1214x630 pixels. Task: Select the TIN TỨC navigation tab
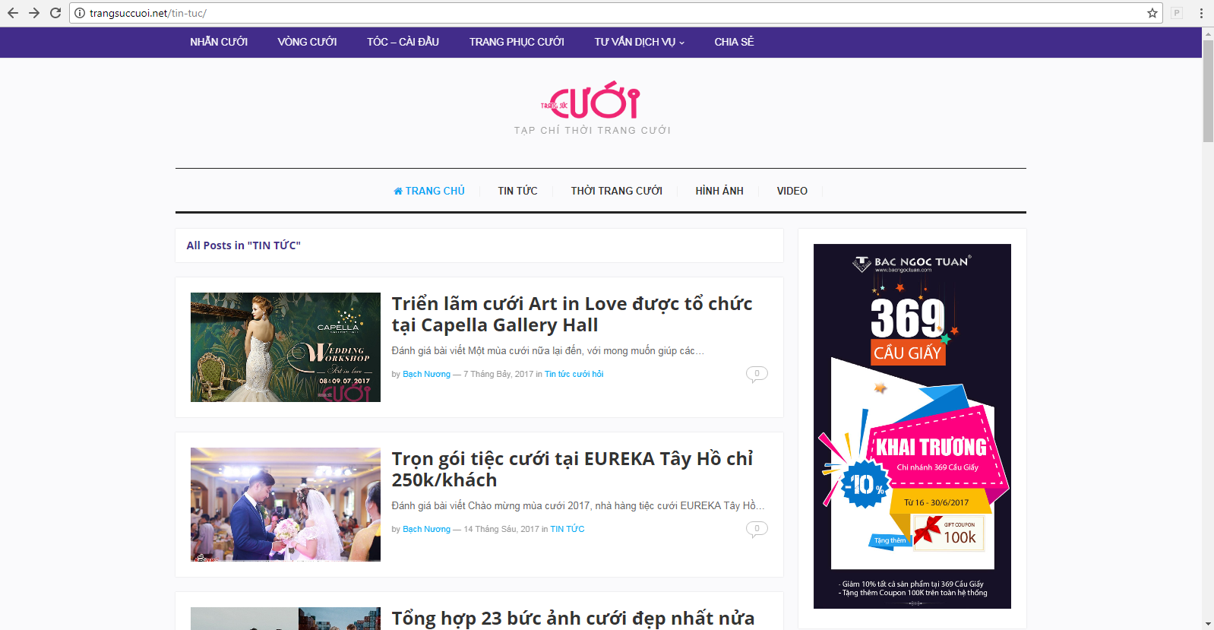[x=517, y=191]
